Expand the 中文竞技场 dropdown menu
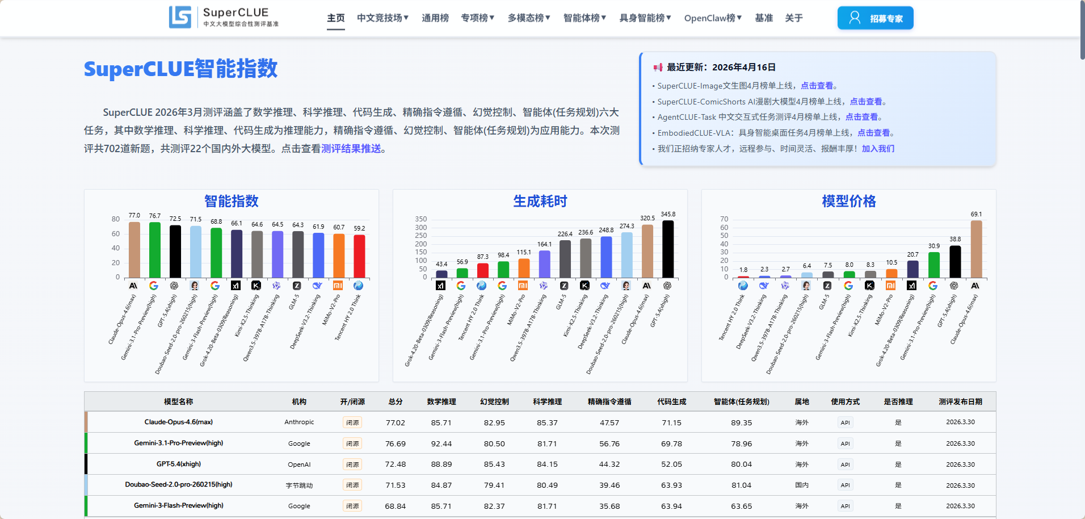1085x519 pixels. click(383, 18)
